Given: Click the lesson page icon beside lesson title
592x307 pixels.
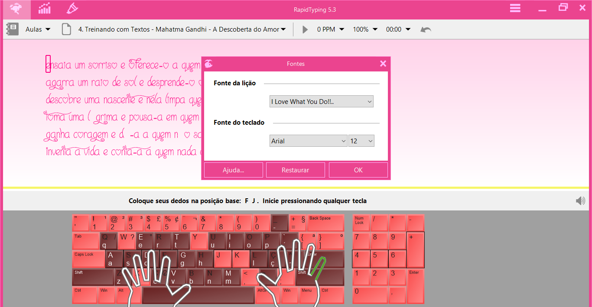Looking at the screenshot, I should [67, 29].
